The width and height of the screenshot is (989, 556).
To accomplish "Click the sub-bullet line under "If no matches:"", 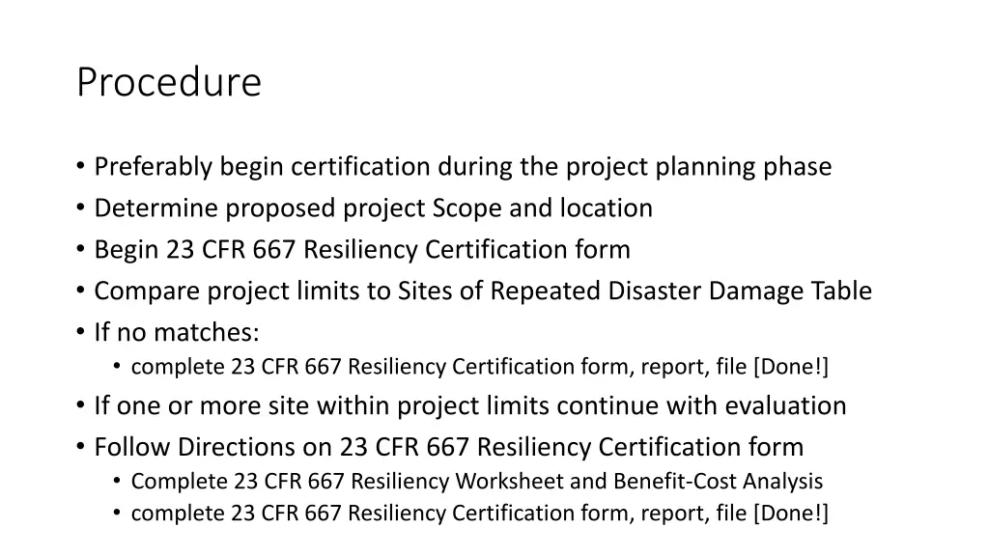I will click(479, 366).
